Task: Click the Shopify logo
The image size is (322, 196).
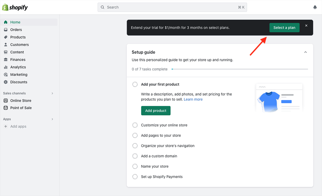Action: tap(15, 7)
